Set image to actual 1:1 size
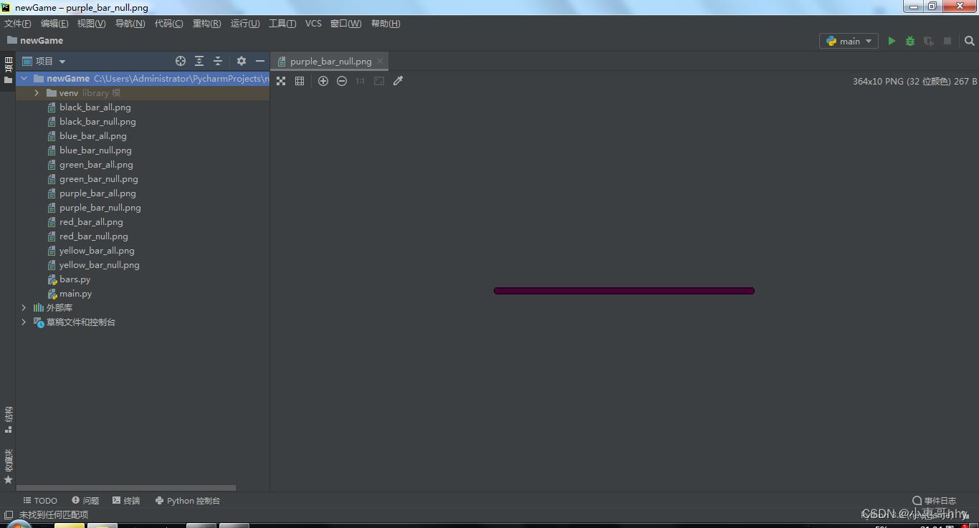Viewport: 979px width, 528px height. (x=360, y=81)
